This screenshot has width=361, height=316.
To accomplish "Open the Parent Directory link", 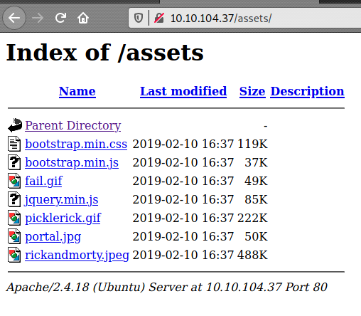I will (x=73, y=125).
